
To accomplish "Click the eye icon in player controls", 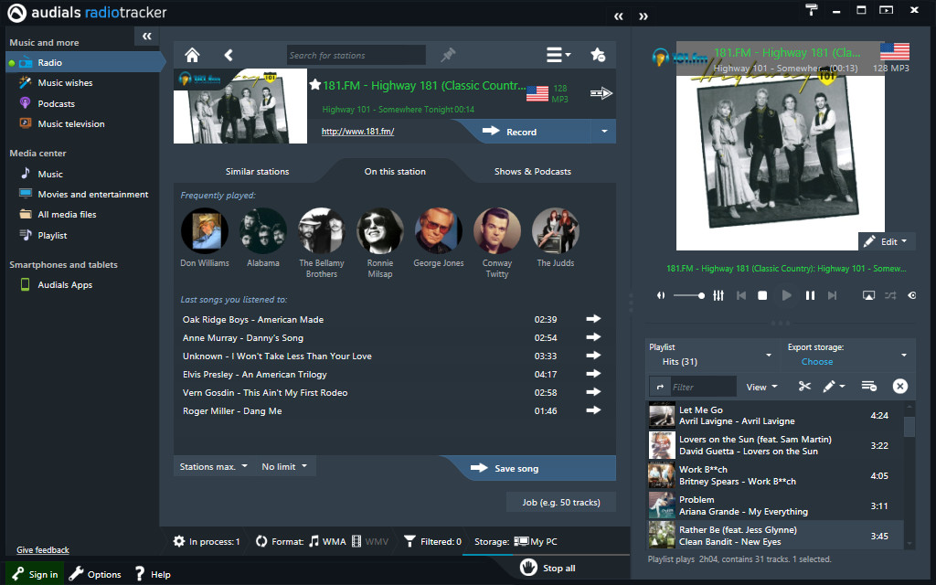I will click(x=912, y=295).
